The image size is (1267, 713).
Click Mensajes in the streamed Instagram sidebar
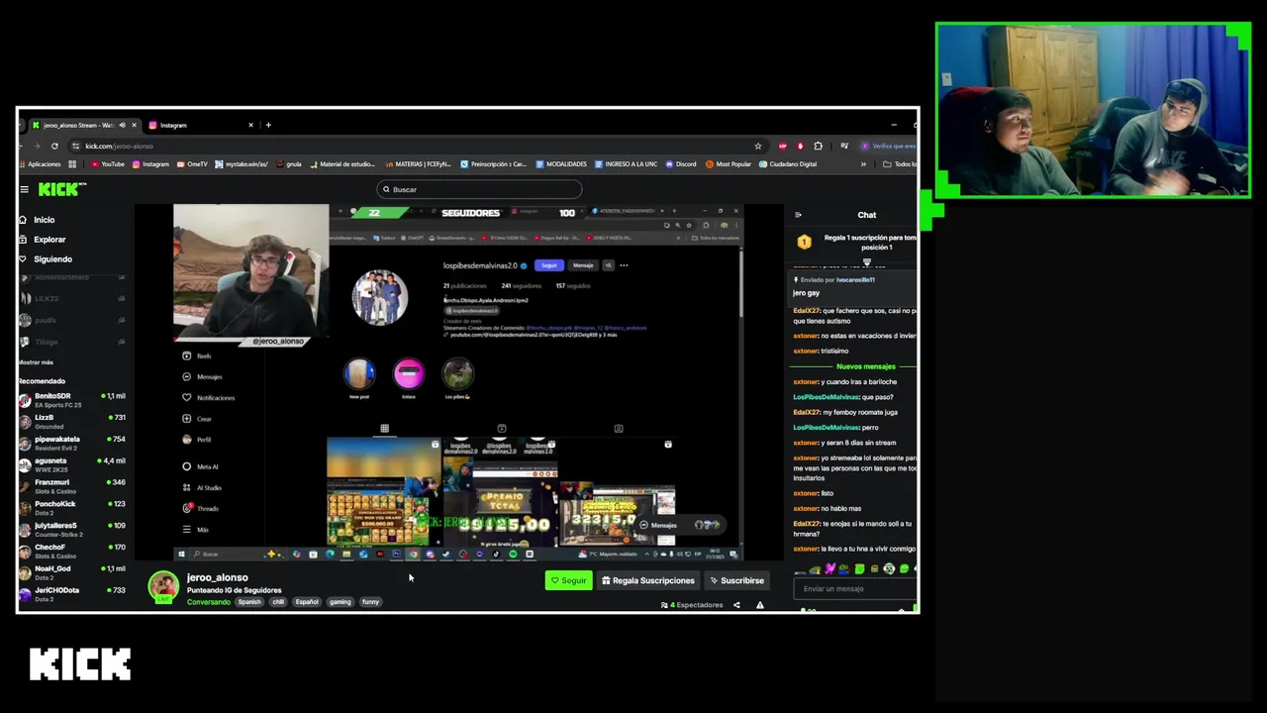click(x=203, y=376)
